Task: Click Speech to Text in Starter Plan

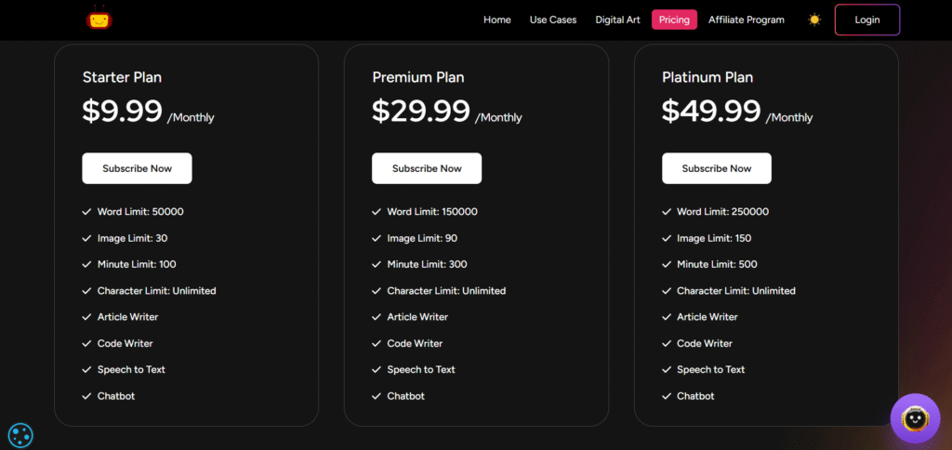Action: tap(131, 369)
